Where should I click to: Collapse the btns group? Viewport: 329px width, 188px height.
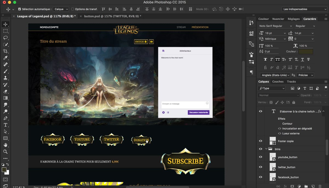coord(266,149)
